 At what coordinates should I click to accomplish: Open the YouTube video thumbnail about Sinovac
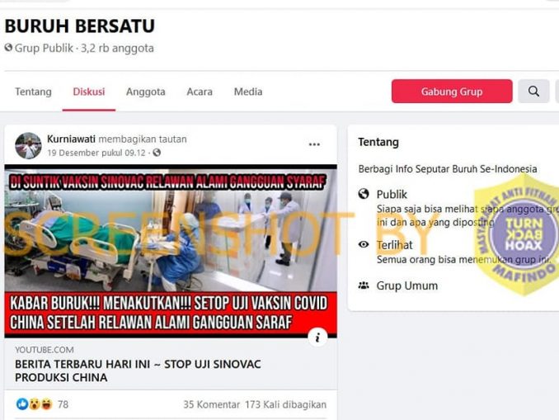(x=171, y=251)
